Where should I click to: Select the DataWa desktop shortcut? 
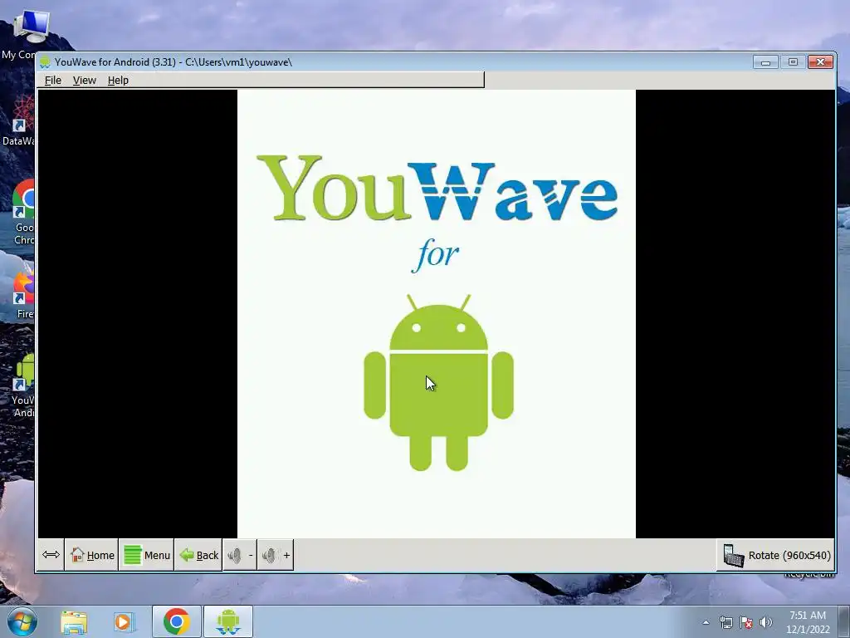[21, 120]
